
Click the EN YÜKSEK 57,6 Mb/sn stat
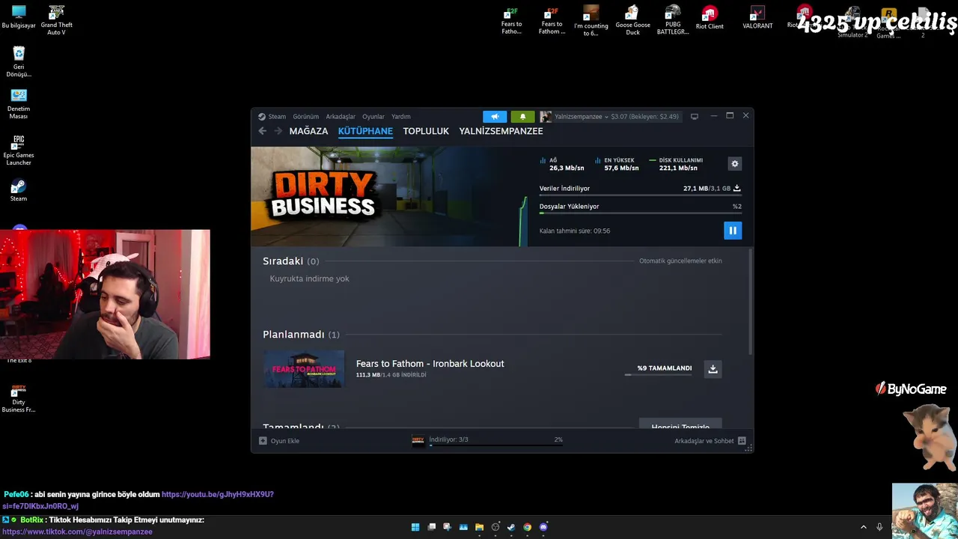(618, 165)
